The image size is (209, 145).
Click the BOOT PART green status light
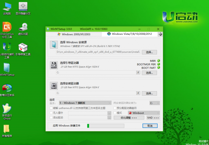click(x=159, y=68)
